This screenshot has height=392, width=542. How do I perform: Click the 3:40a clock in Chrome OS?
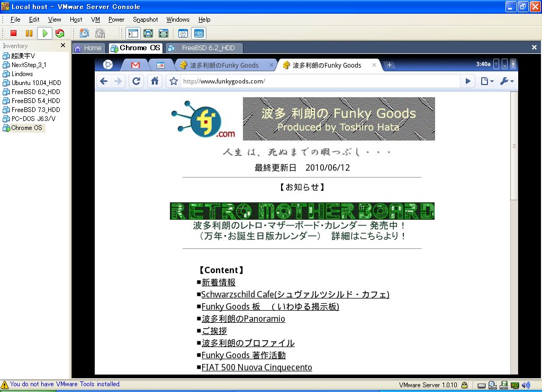click(x=483, y=64)
